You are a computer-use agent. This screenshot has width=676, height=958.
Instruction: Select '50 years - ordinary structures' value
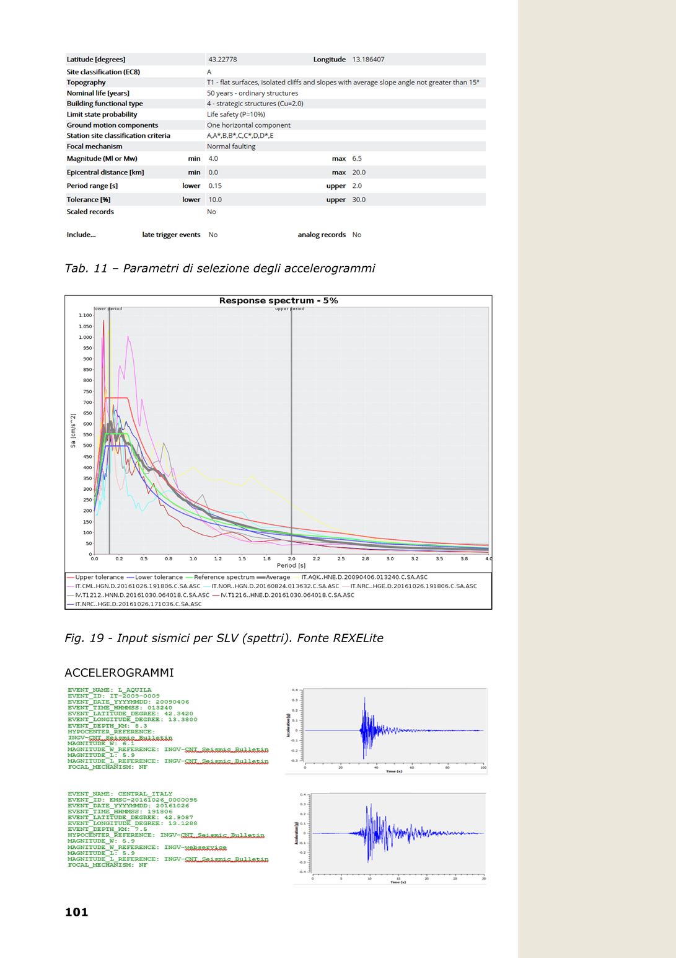pyautogui.click(x=252, y=93)
